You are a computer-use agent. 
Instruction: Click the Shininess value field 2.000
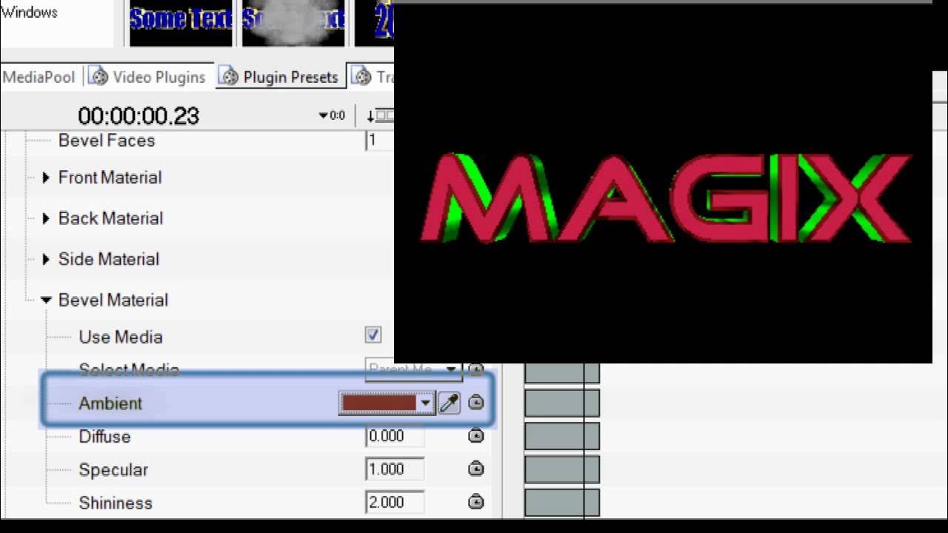[x=395, y=502]
